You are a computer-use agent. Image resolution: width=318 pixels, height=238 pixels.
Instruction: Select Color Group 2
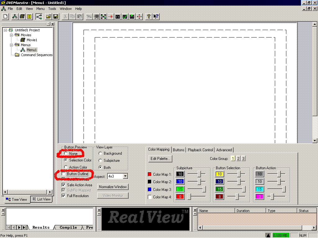pyautogui.click(x=238, y=158)
